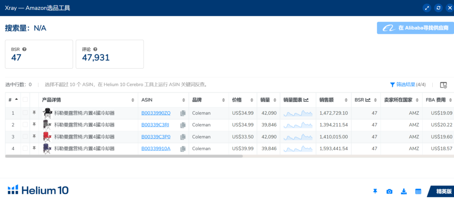
Task: Download results using the bottom download icon
Action: [x=403, y=191]
